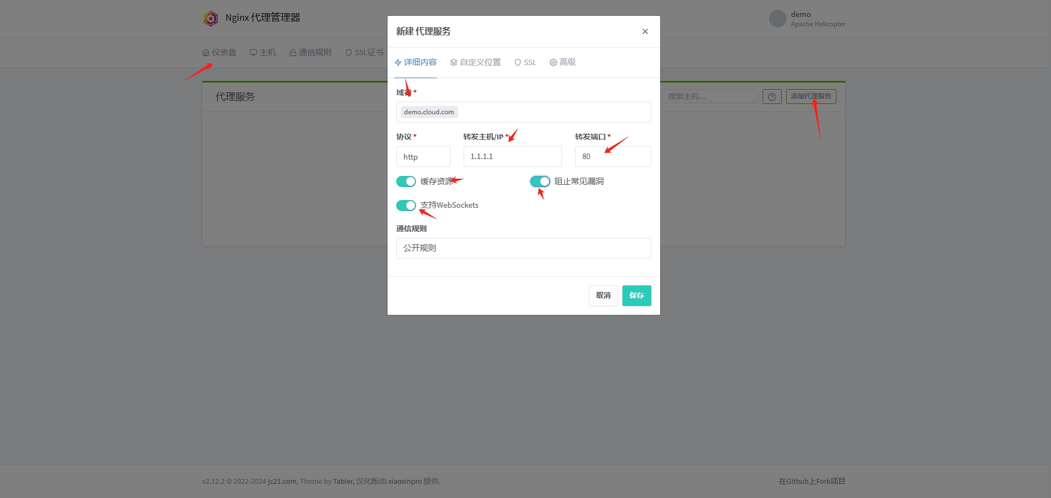Open the jc21.com footer link
Viewport: 1051px width, 498px height.
282,482
